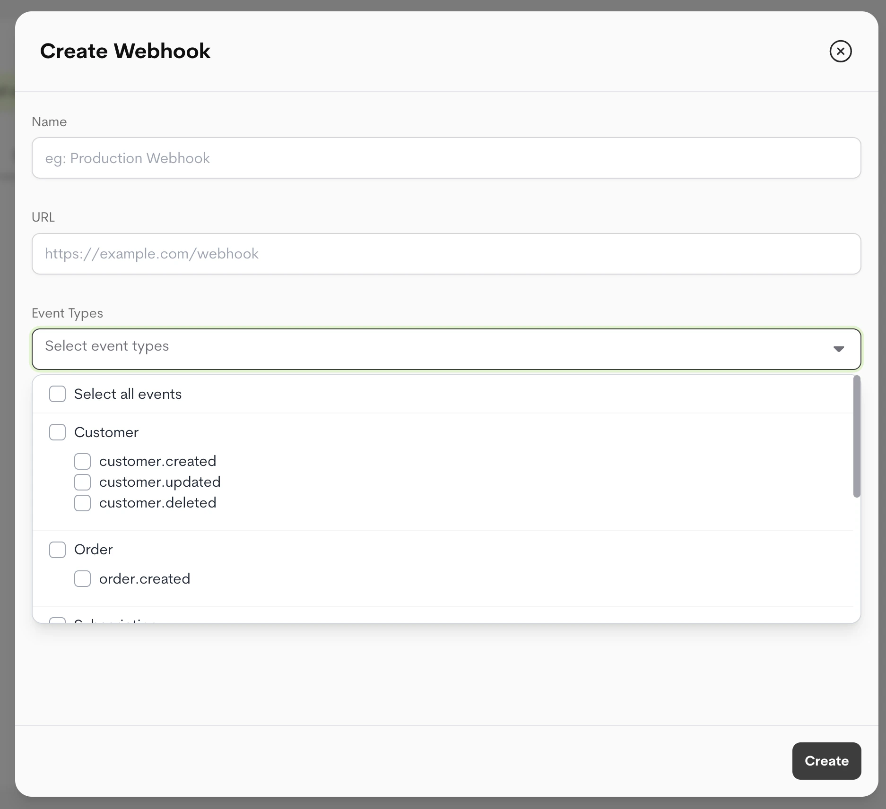Check the Order event group
This screenshot has height=809, width=886.
coord(57,550)
